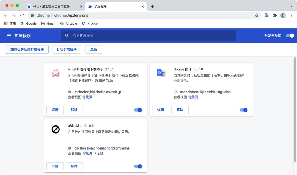This screenshot has height=175, width=297.
Task: Disable the uBlacklist extension toggle
Action: pos(138,166)
